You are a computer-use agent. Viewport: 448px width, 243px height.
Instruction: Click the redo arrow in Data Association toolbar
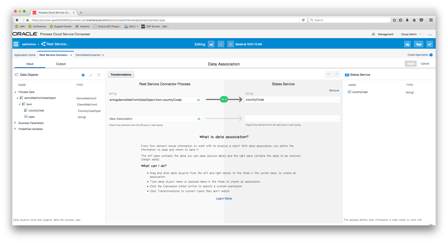(337, 74)
